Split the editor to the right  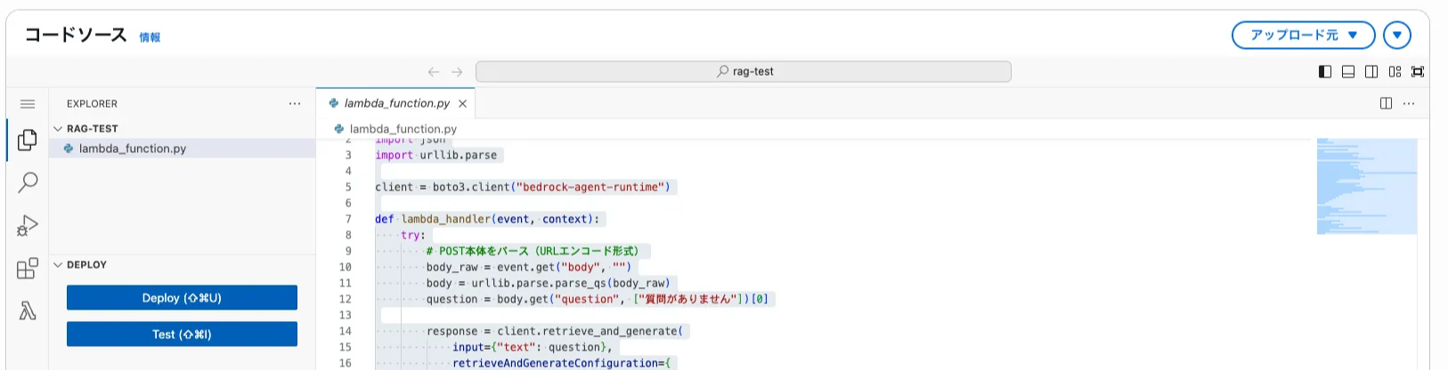coord(1386,104)
